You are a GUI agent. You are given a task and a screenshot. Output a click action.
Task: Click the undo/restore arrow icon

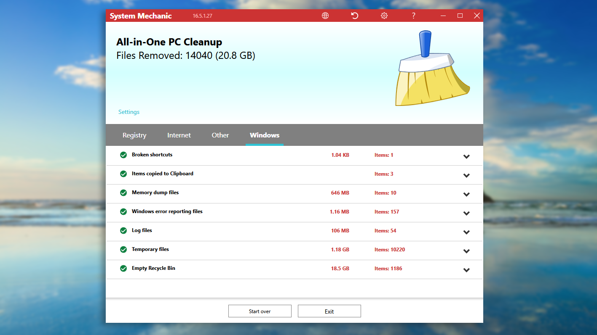tap(355, 16)
